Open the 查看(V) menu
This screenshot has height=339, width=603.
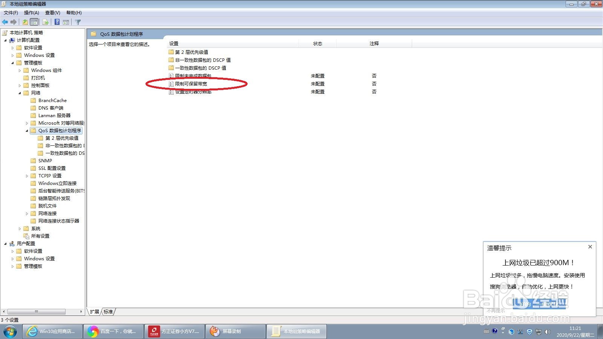pyautogui.click(x=53, y=13)
